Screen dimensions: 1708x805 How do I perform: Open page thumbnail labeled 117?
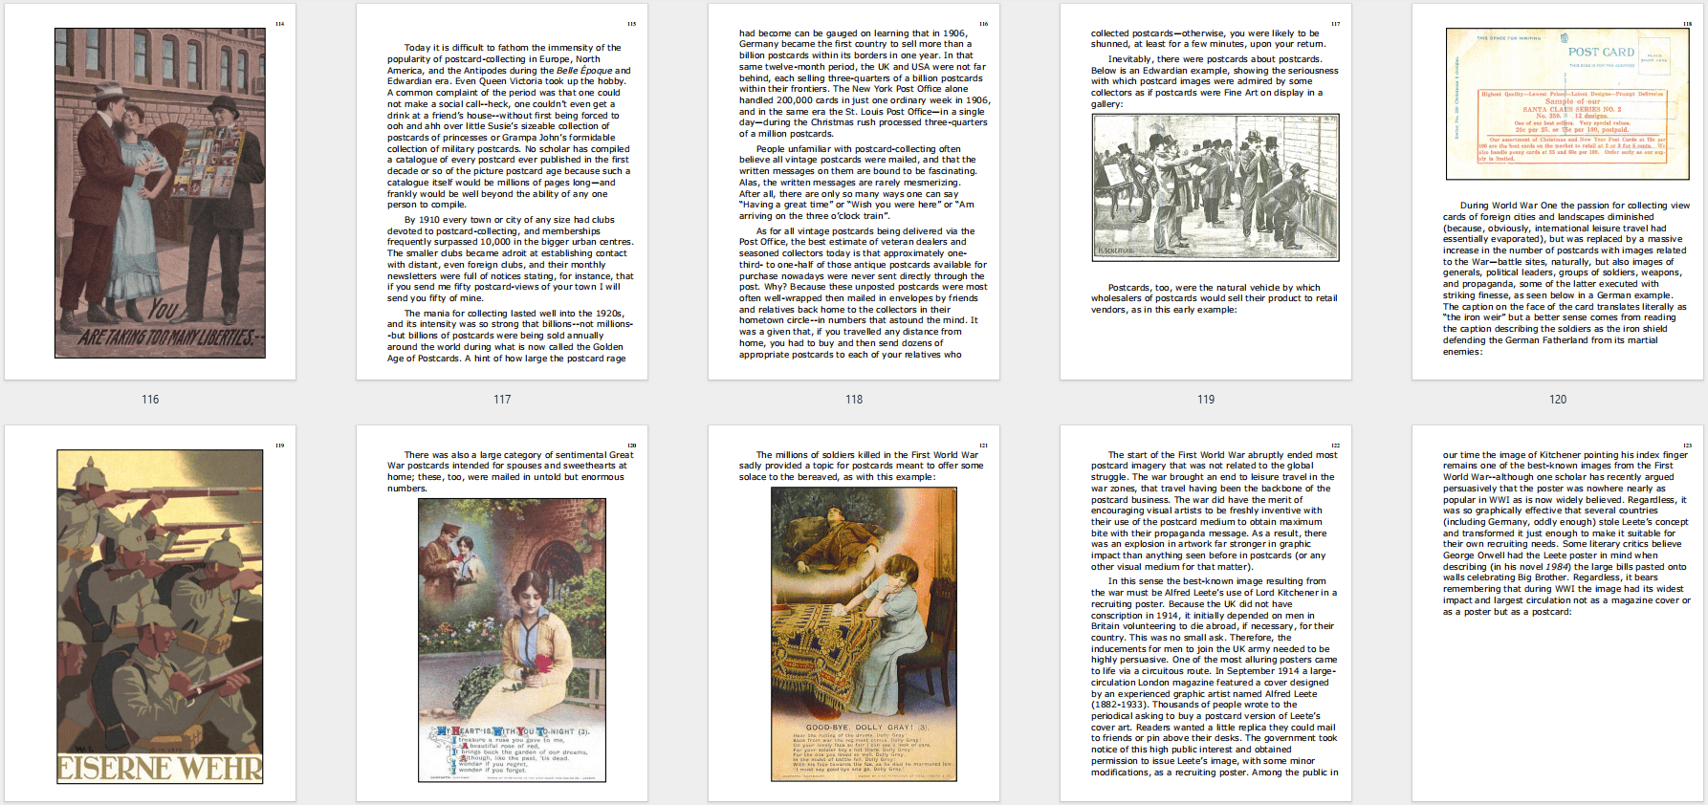(x=502, y=191)
